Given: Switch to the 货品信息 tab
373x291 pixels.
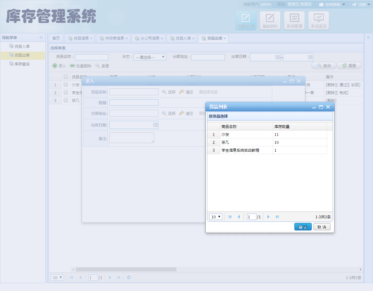Looking at the screenshot, I should coord(79,38).
